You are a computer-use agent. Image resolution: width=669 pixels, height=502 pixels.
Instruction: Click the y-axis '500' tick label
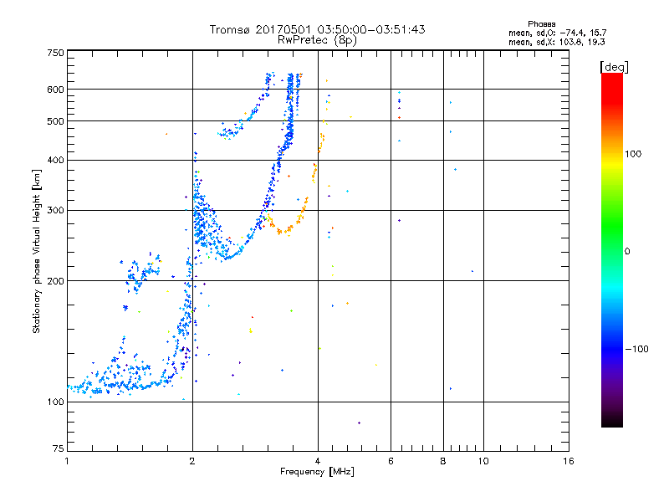(x=55, y=121)
